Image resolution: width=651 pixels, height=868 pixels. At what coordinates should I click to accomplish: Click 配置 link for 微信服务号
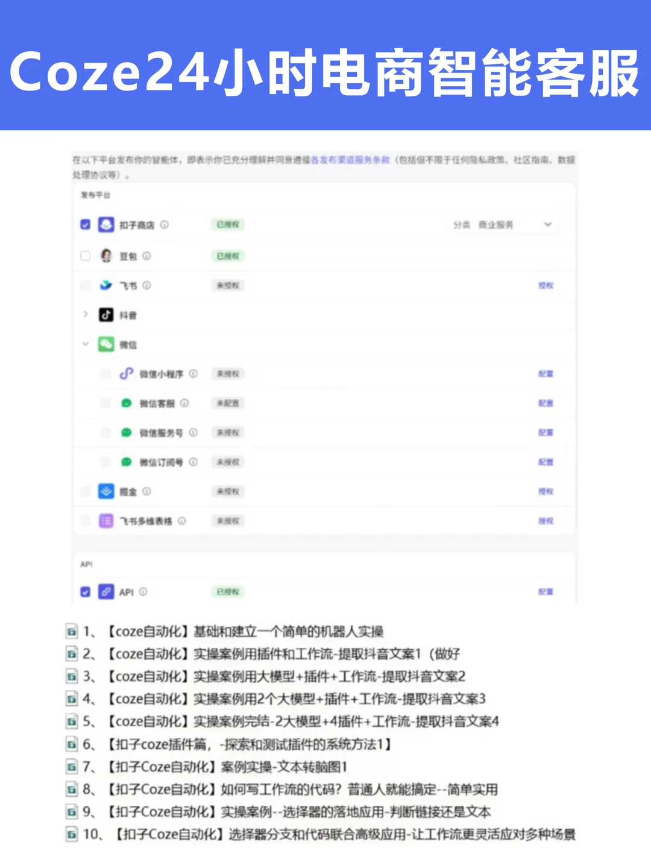(x=546, y=432)
